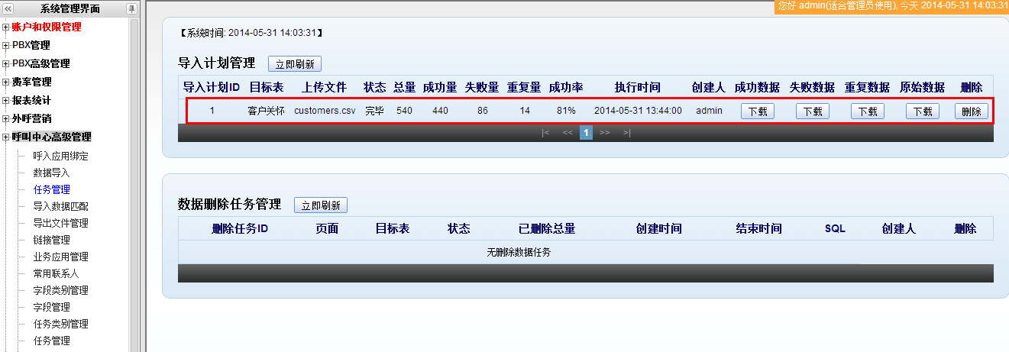Image resolution: width=1009 pixels, height=352 pixels.
Task: Expand the 费率管理 tree node
Action: pyautogui.click(x=6, y=82)
